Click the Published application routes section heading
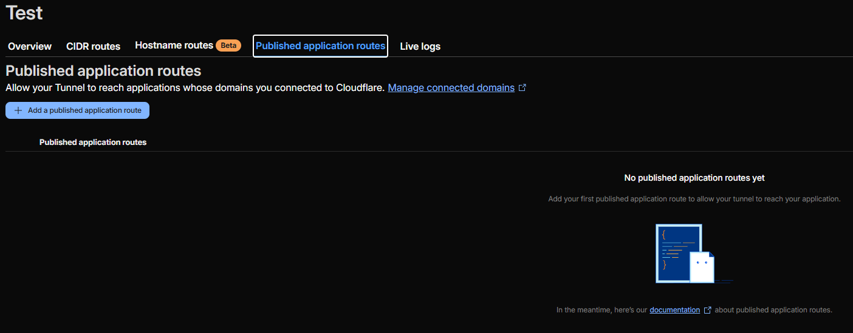This screenshot has height=333, width=853. [103, 71]
